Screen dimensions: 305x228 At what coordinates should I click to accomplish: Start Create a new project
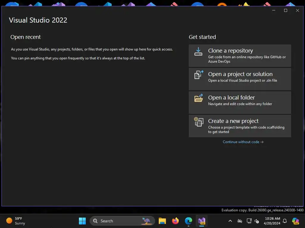(240, 126)
